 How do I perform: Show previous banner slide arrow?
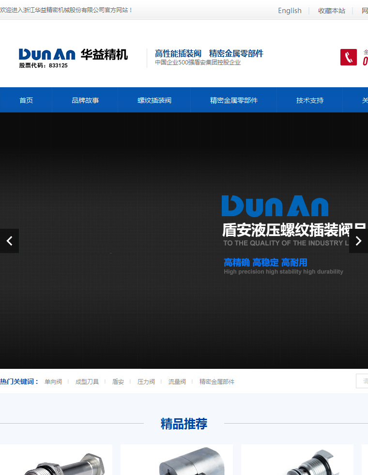[9, 241]
